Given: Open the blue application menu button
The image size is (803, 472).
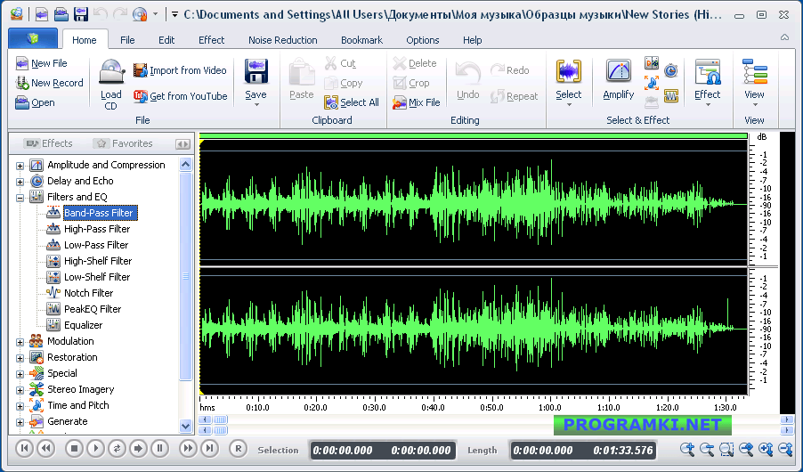Looking at the screenshot, I should coord(33,38).
